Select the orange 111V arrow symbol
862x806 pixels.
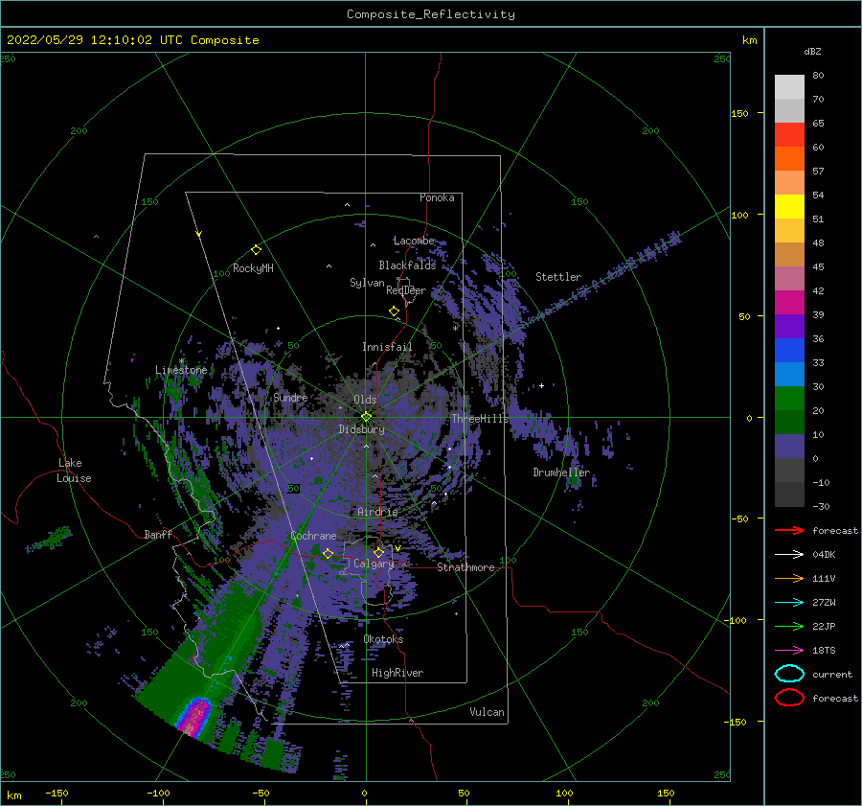click(789, 578)
